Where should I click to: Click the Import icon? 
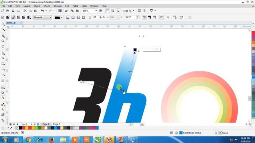point(67,11)
